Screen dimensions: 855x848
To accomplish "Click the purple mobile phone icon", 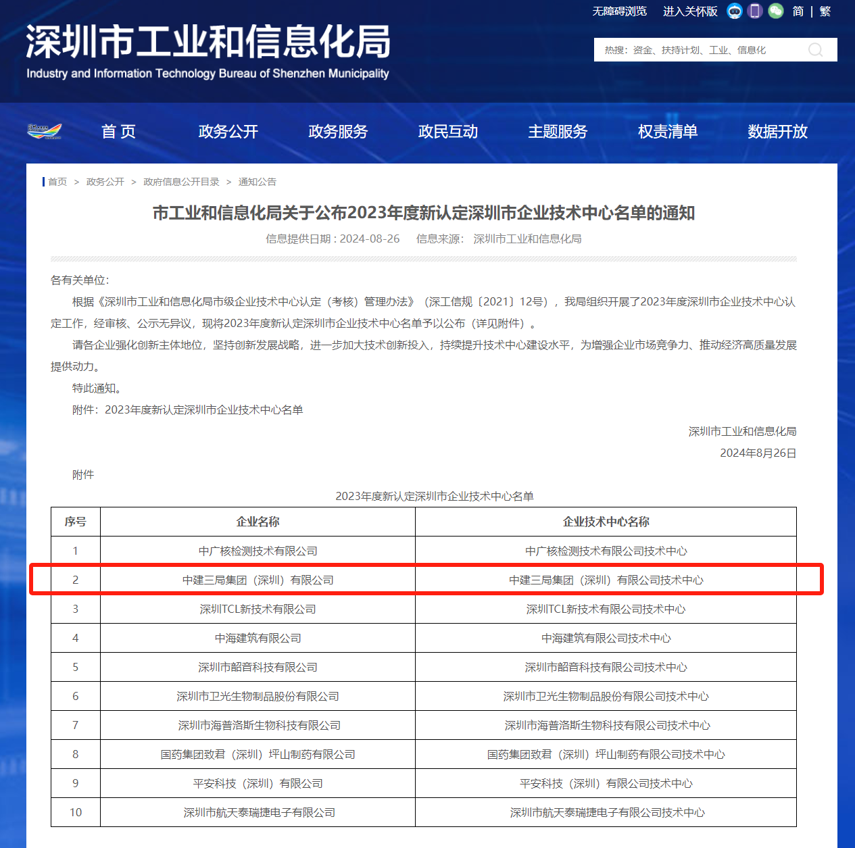I will 756,11.
